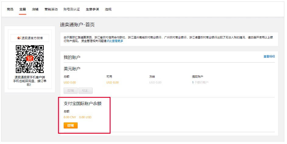The height and width of the screenshot is (144, 287).
Task: Go to 账号及认证 tab
Action: [x=72, y=9]
